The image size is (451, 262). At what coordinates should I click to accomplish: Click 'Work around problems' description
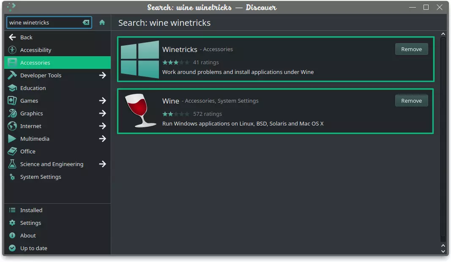pos(238,72)
